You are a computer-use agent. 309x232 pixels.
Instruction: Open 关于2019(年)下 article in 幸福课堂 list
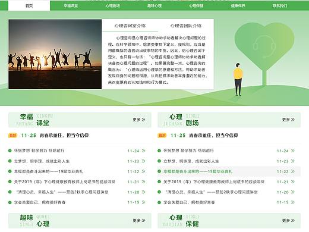point(65,182)
